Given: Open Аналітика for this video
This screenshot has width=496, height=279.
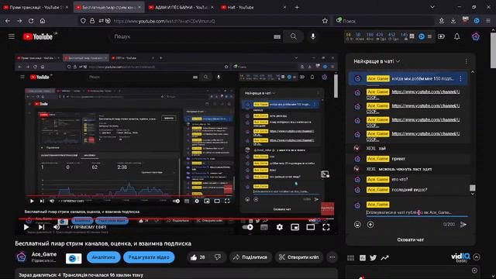Looking at the screenshot, I should pos(103,257).
